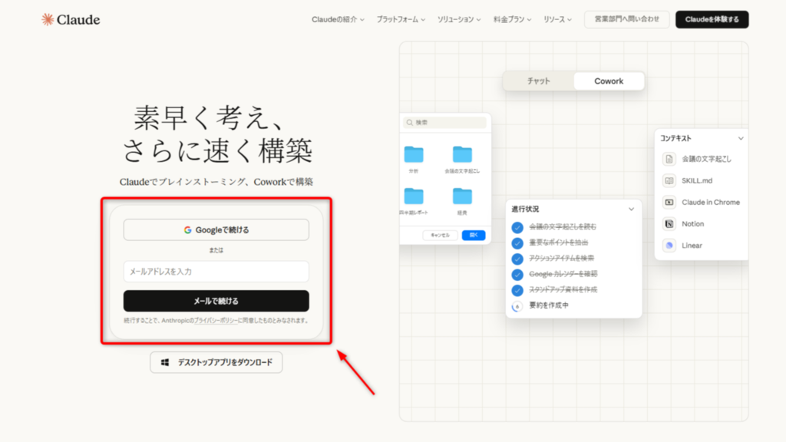Select the 経費 folder icon

(x=462, y=196)
